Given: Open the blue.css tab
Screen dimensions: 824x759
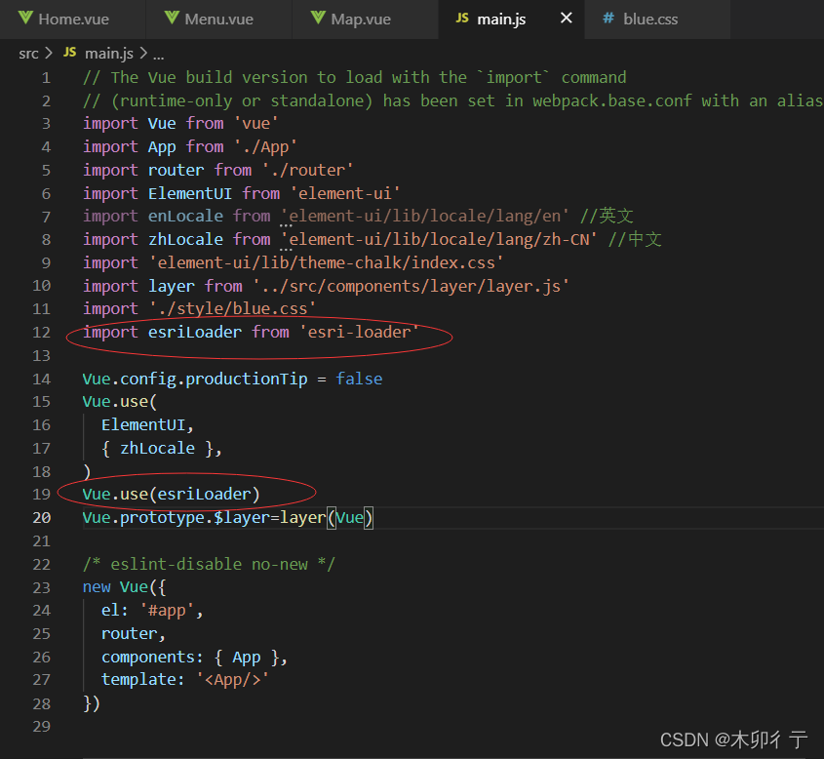Looking at the screenshot, I should (657, 20).
